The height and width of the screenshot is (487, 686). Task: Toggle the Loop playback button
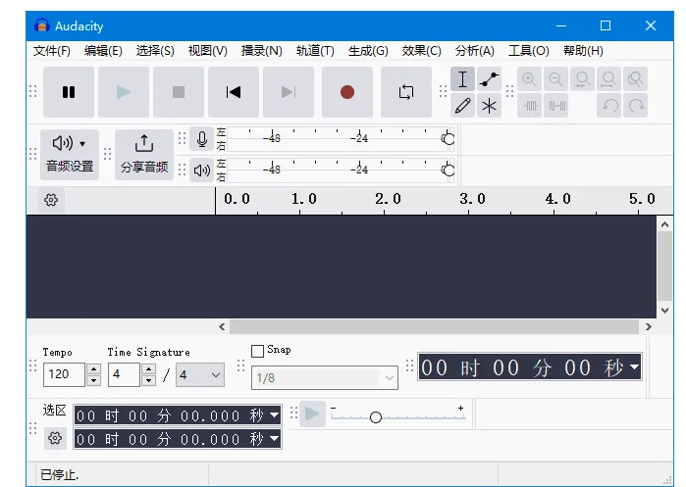point(406,92)
